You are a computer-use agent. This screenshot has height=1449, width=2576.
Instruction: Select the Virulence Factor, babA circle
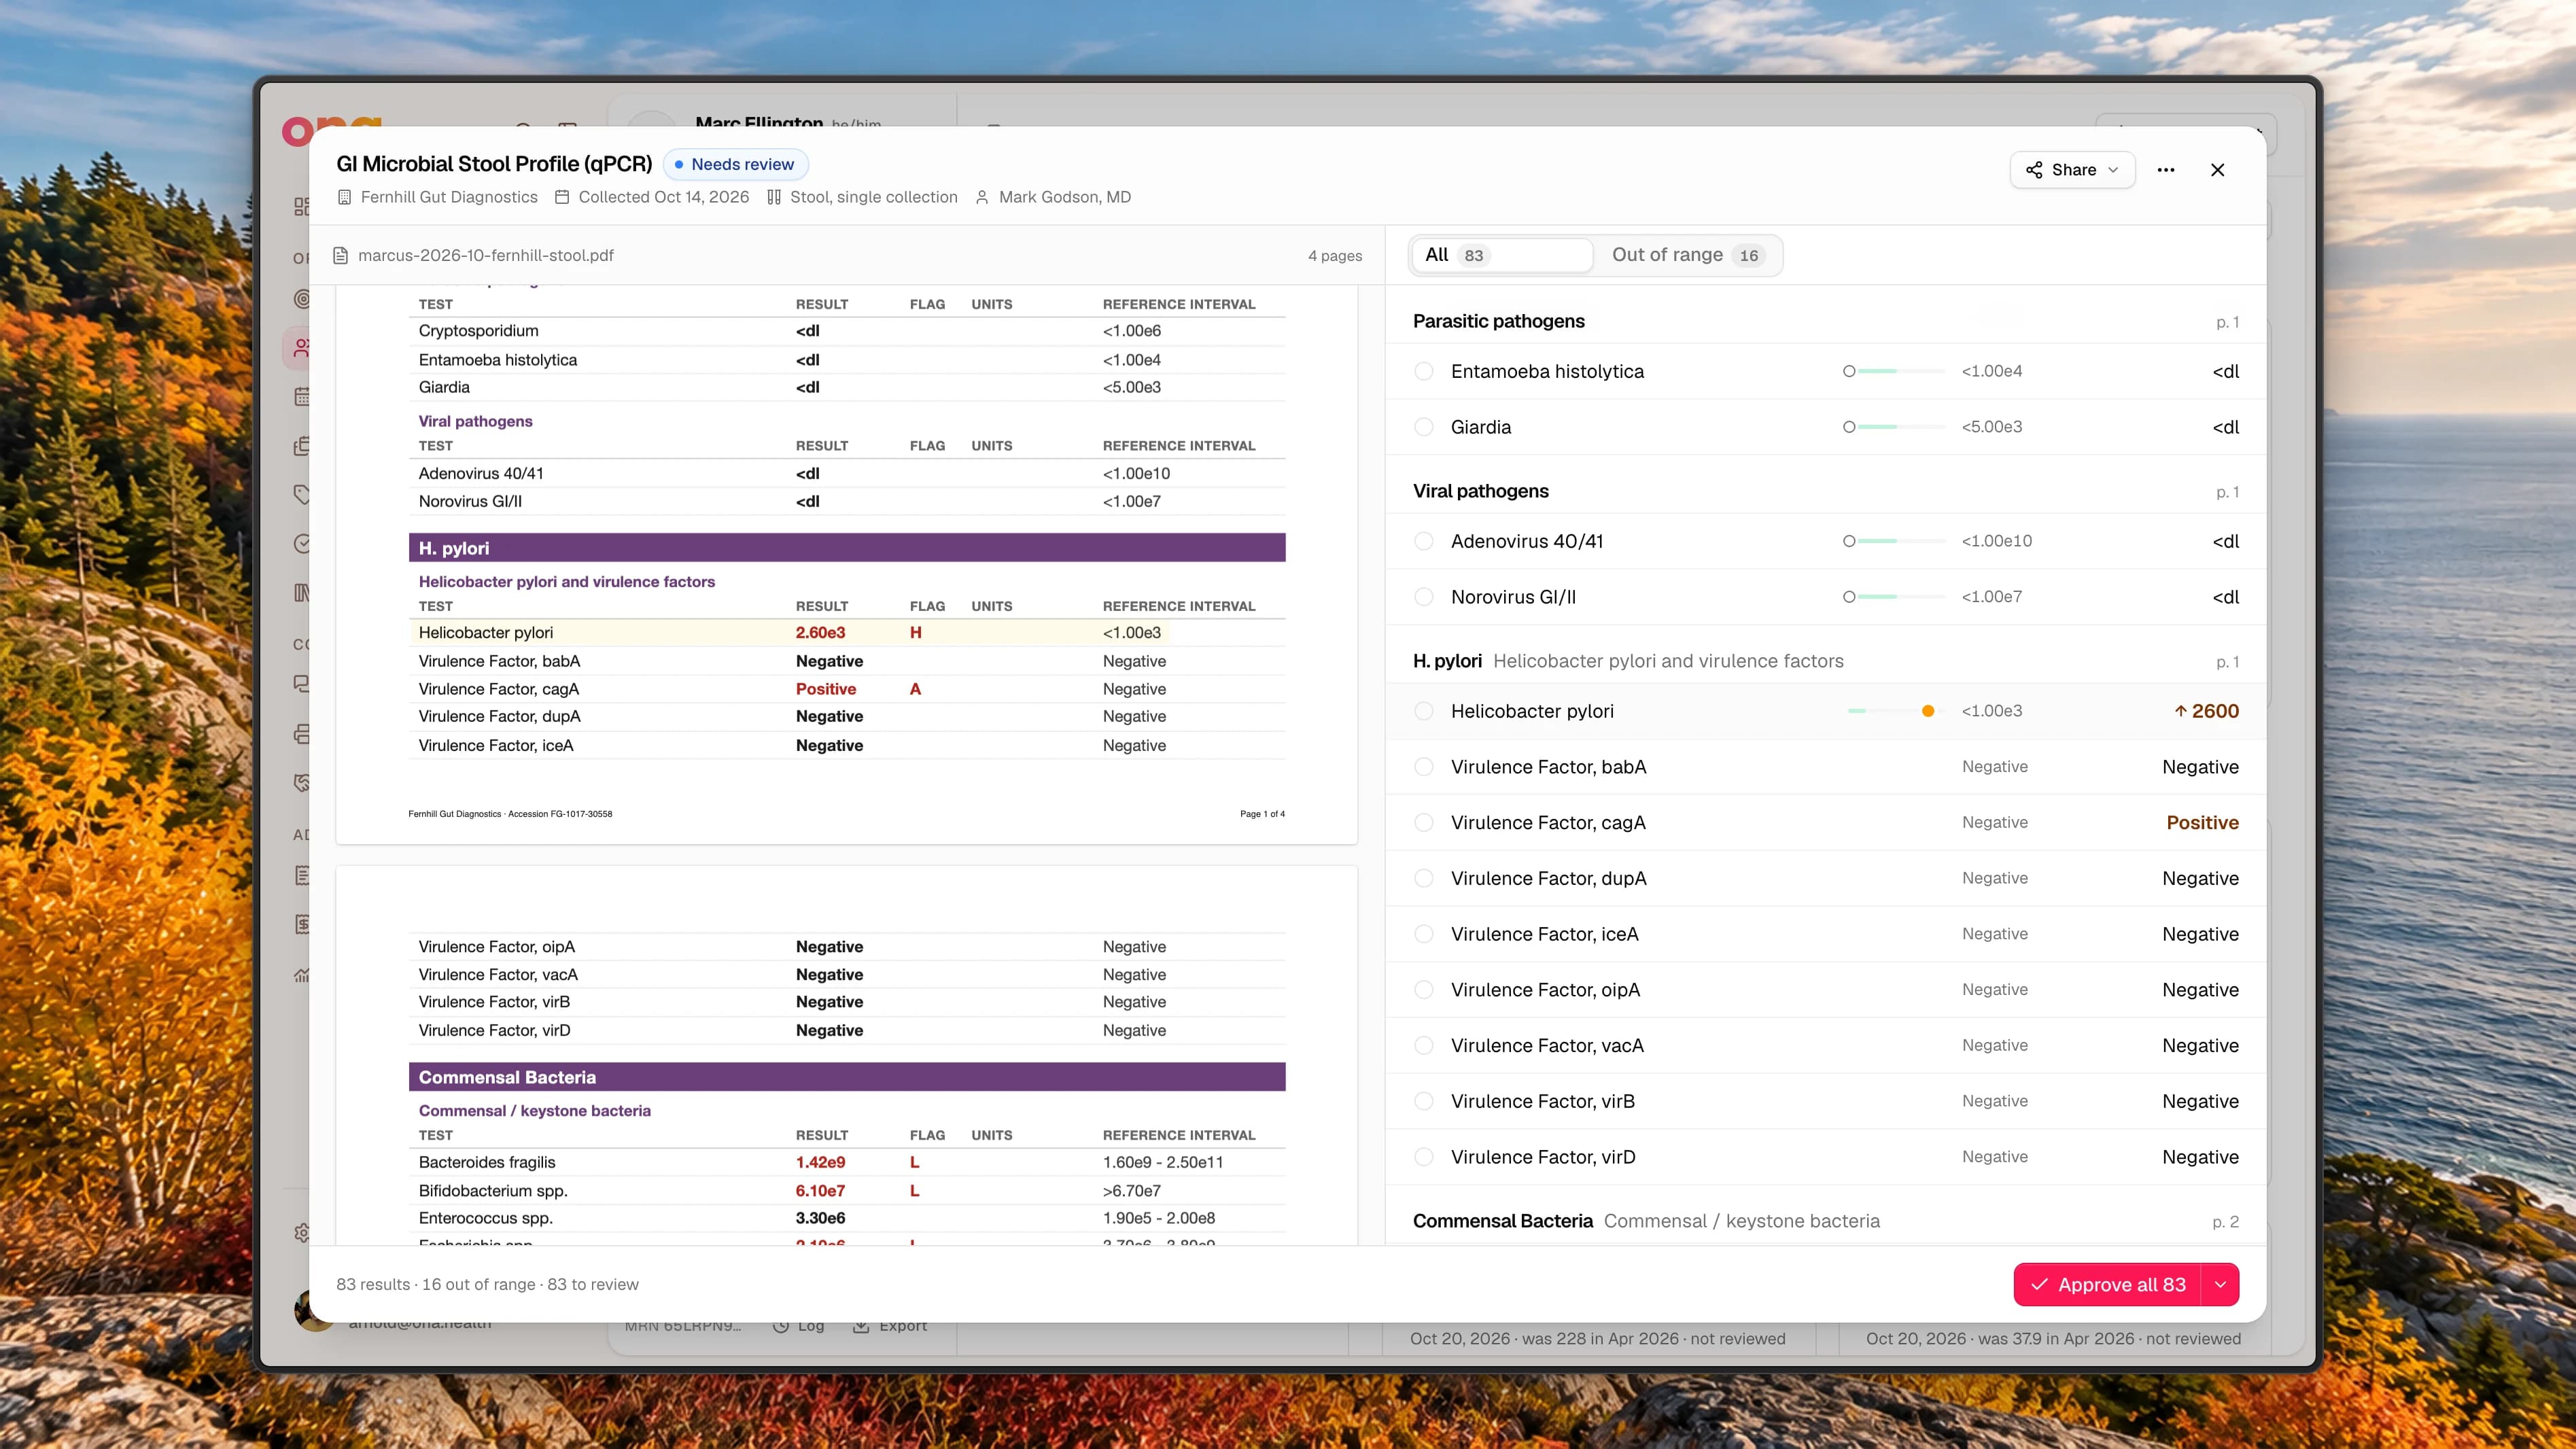[1424, 767]
